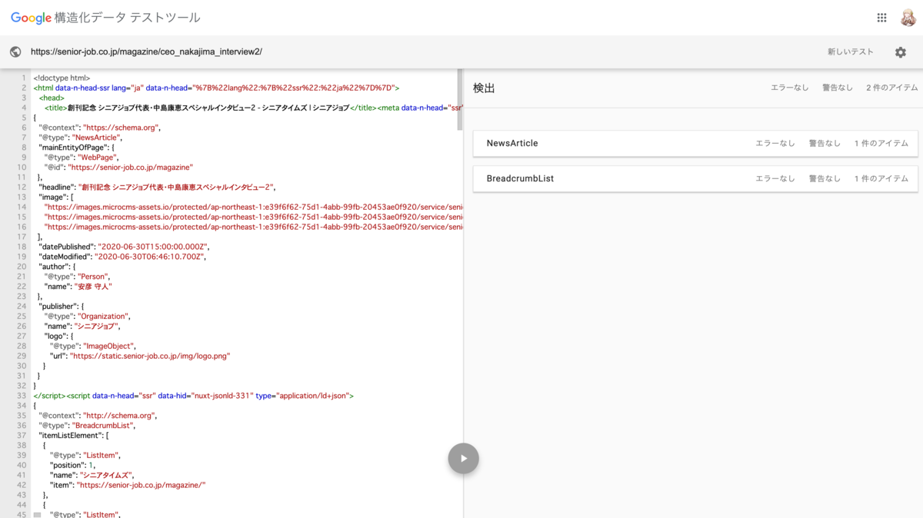
Task: Run the test with play button
Action: pos(464,459)
